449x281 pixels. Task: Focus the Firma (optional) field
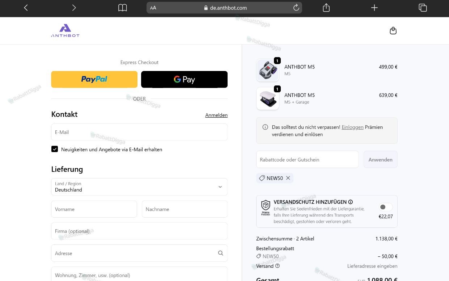coord(139,231)
